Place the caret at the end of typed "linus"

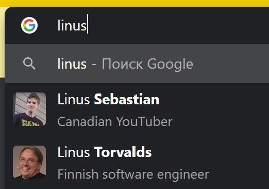point(88,24)
